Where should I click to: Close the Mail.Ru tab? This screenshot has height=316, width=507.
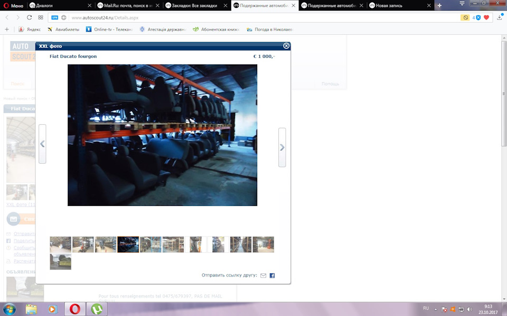157,5
